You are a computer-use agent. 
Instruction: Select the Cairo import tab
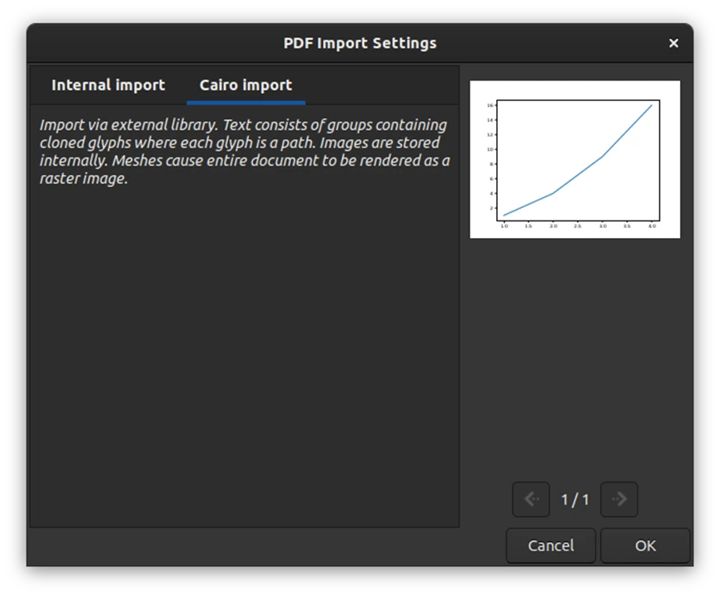click(246, 85)
